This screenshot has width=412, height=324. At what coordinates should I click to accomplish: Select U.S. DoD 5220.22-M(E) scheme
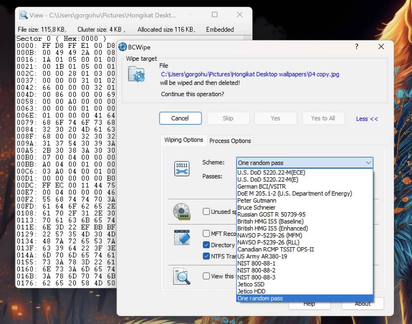point(304,179)
